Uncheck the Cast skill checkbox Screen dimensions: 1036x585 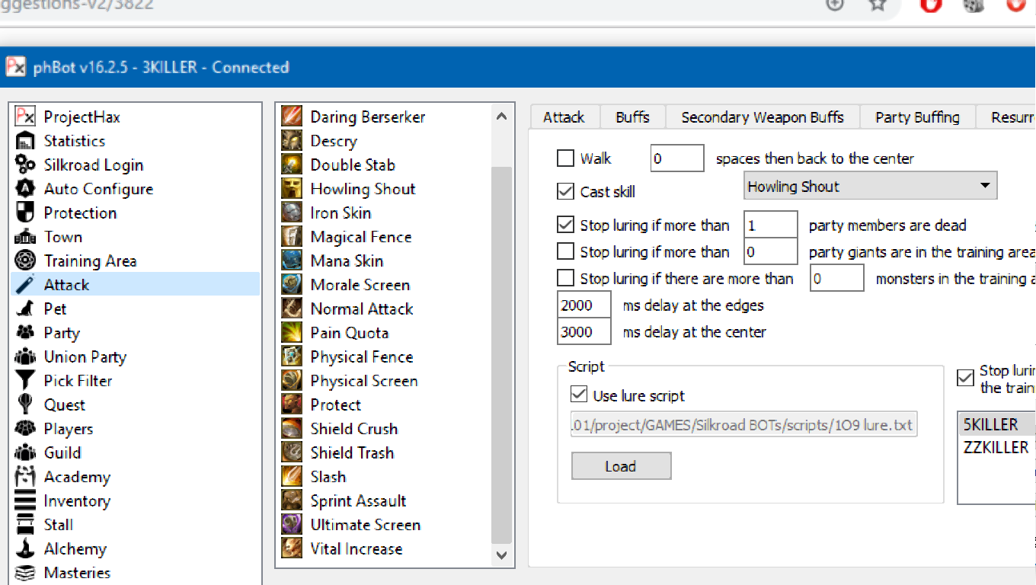tap(565, 191)
